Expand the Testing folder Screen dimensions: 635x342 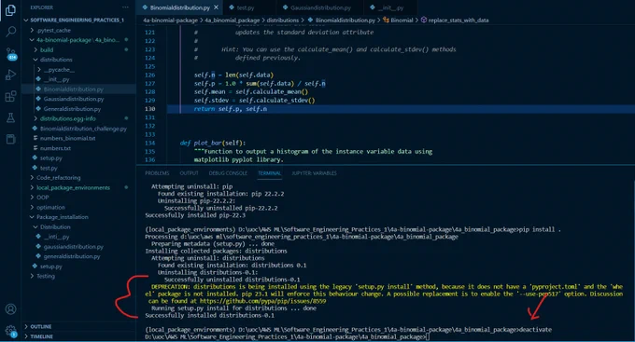point(46,276)
